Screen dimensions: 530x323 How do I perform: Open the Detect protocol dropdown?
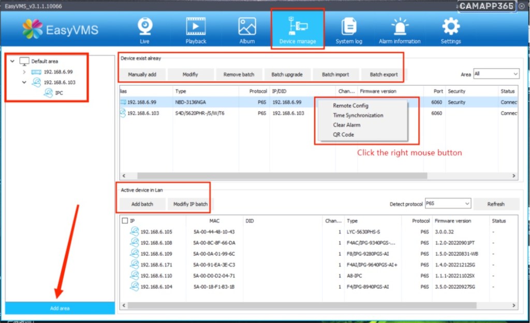click(448, 204)
